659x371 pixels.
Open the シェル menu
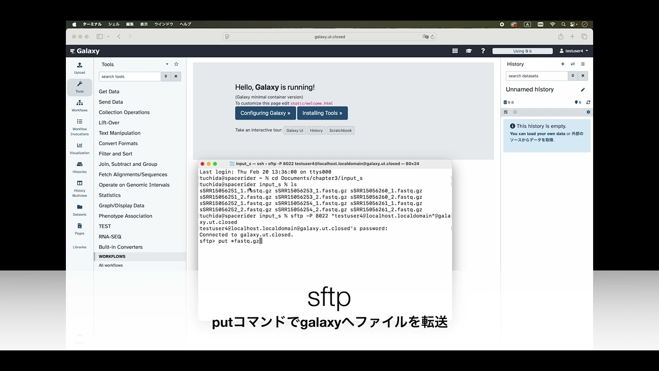tap(114, 24)
